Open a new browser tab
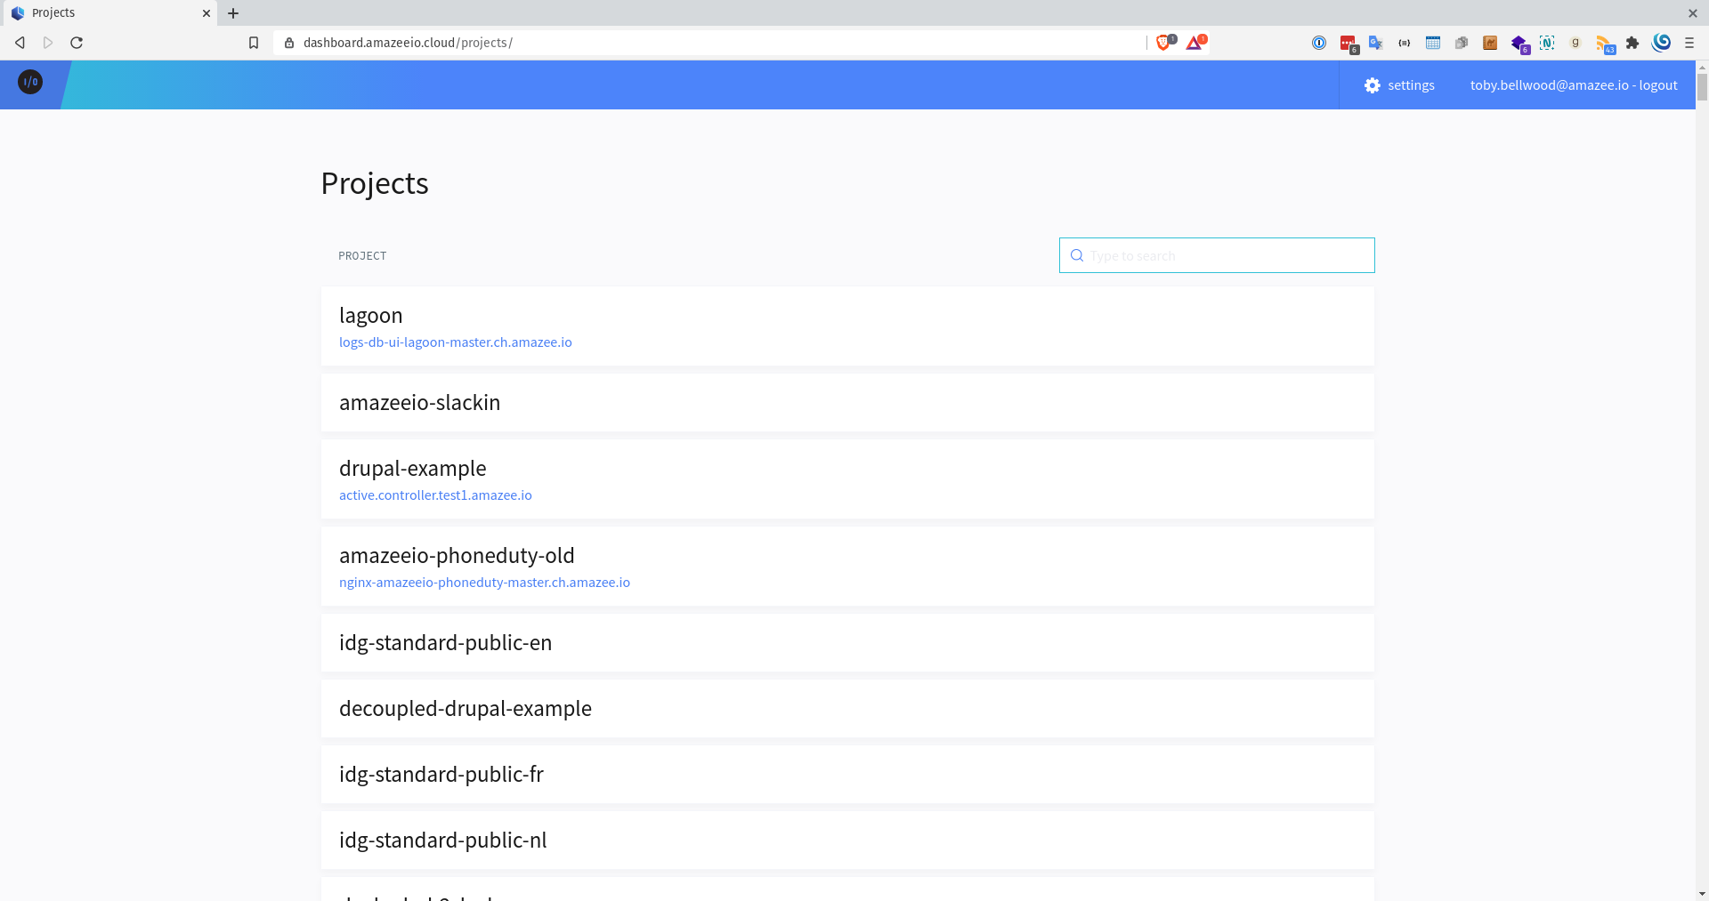The width and height of the screenshot is (1709, 901). 233,13
